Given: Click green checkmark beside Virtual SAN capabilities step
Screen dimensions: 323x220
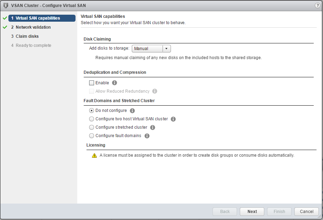Looking at the screenshot, I should pos(5,18).
